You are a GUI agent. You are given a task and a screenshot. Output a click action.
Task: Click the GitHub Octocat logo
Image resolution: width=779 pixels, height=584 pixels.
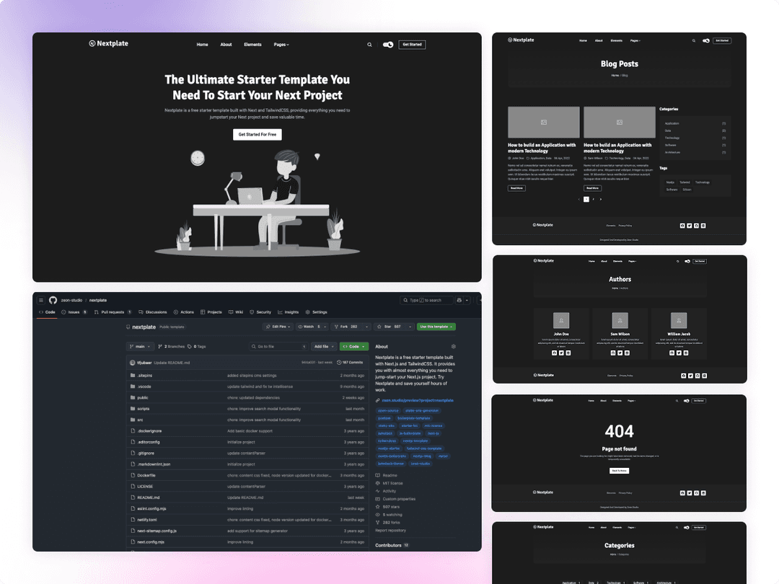coord(53,300)
